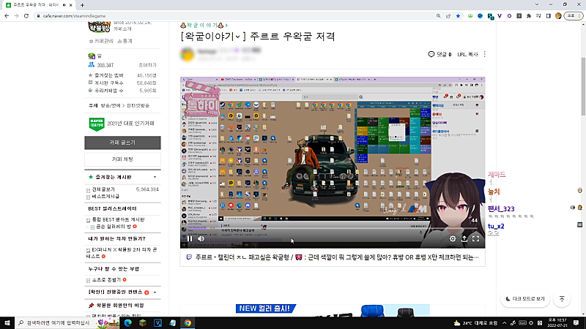Open the notification center icon
Viewport: 586px width, 329px height.
coord(576,323)
